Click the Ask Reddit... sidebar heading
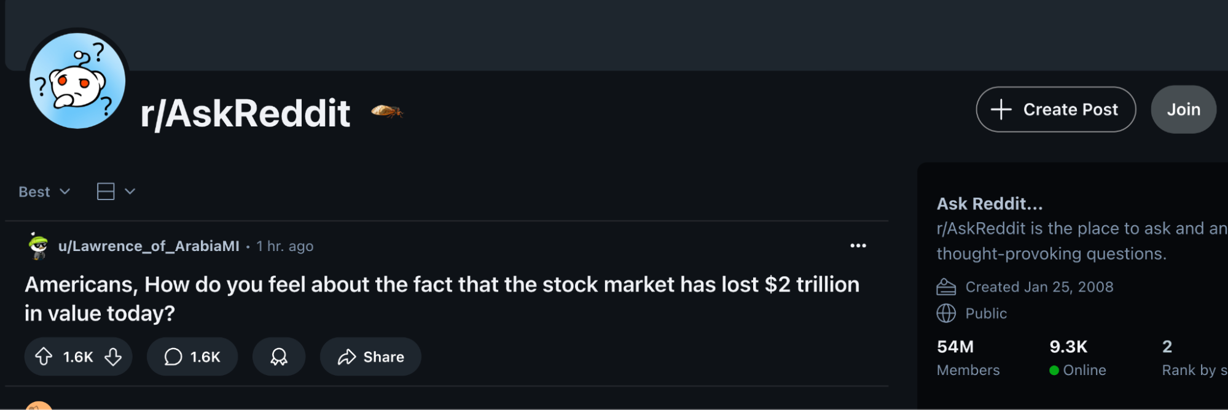Viewport: 1228px width, 410px height. [989, 204]
